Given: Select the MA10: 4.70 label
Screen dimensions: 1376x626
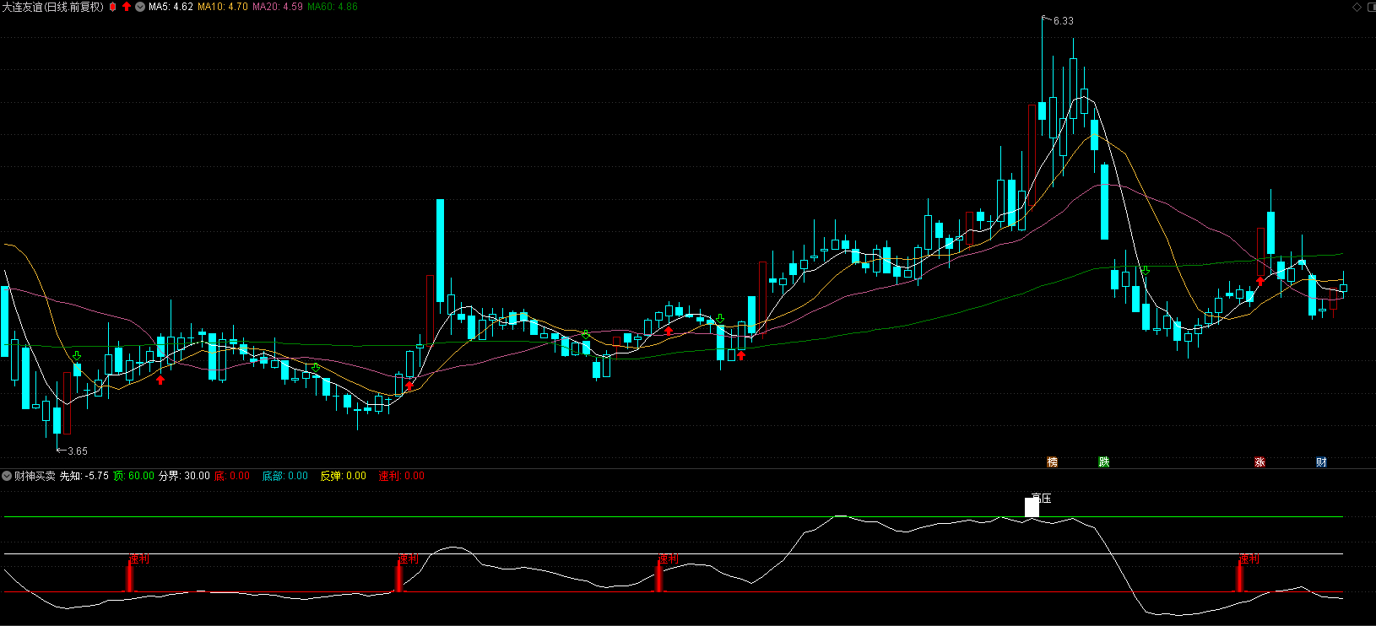Looking at the screenshot, I should [223, 7].
